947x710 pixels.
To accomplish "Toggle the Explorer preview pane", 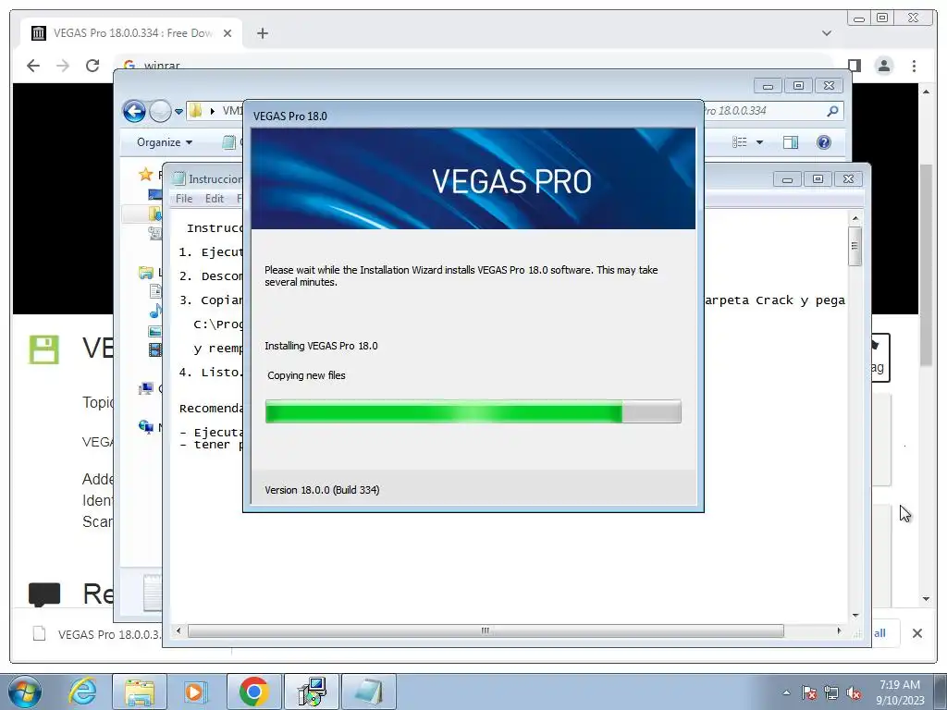I will [790, 142].
